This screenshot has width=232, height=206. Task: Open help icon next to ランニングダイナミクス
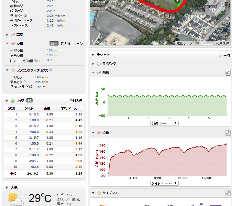[51, 70]
